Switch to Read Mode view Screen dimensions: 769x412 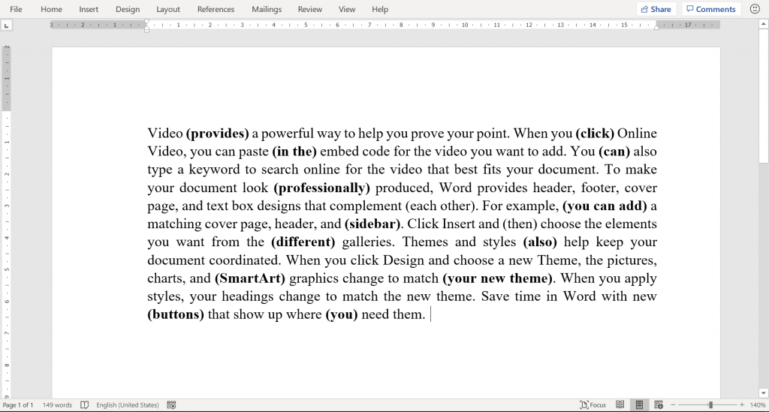click(620, 405)
